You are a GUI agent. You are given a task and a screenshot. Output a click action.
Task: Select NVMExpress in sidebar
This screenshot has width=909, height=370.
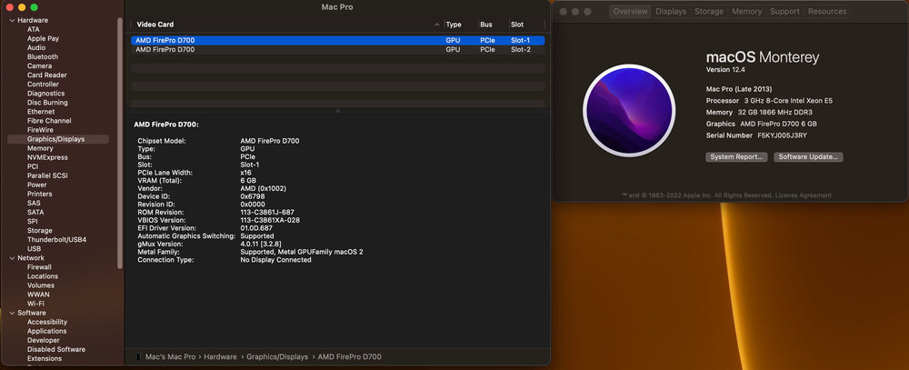click(x=47, y=158)
